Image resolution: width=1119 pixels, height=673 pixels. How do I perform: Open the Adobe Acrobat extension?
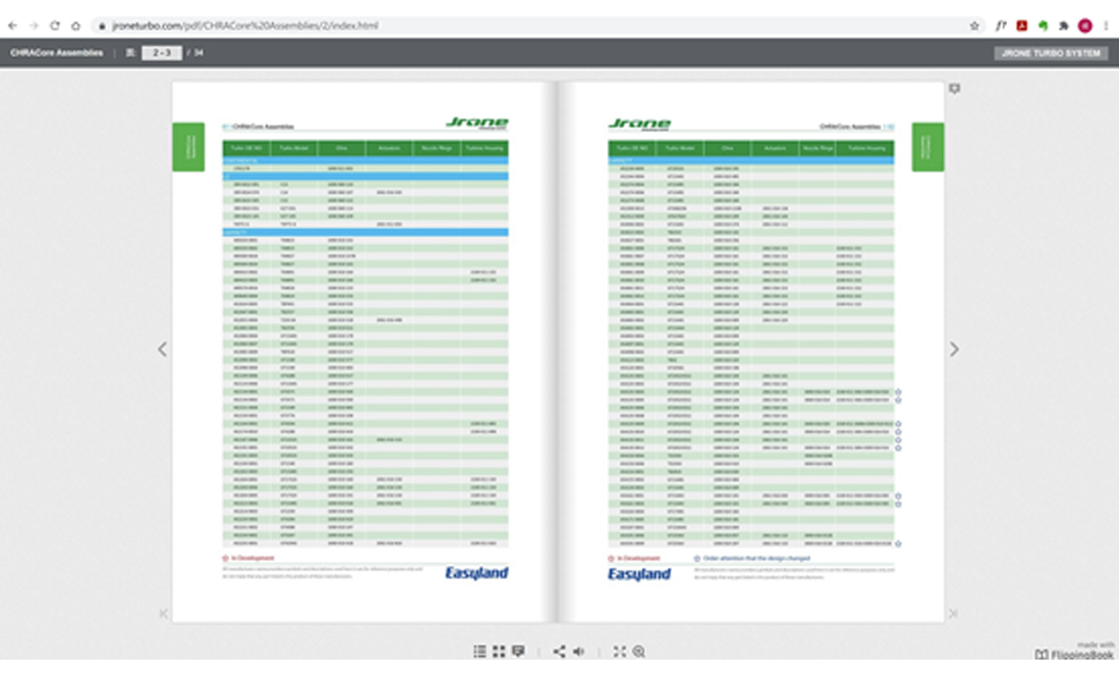[1022, 26]
